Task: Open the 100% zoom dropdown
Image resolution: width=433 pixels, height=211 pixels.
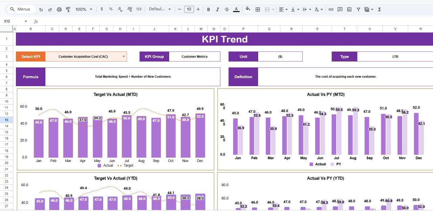Action: coord(84,9)
